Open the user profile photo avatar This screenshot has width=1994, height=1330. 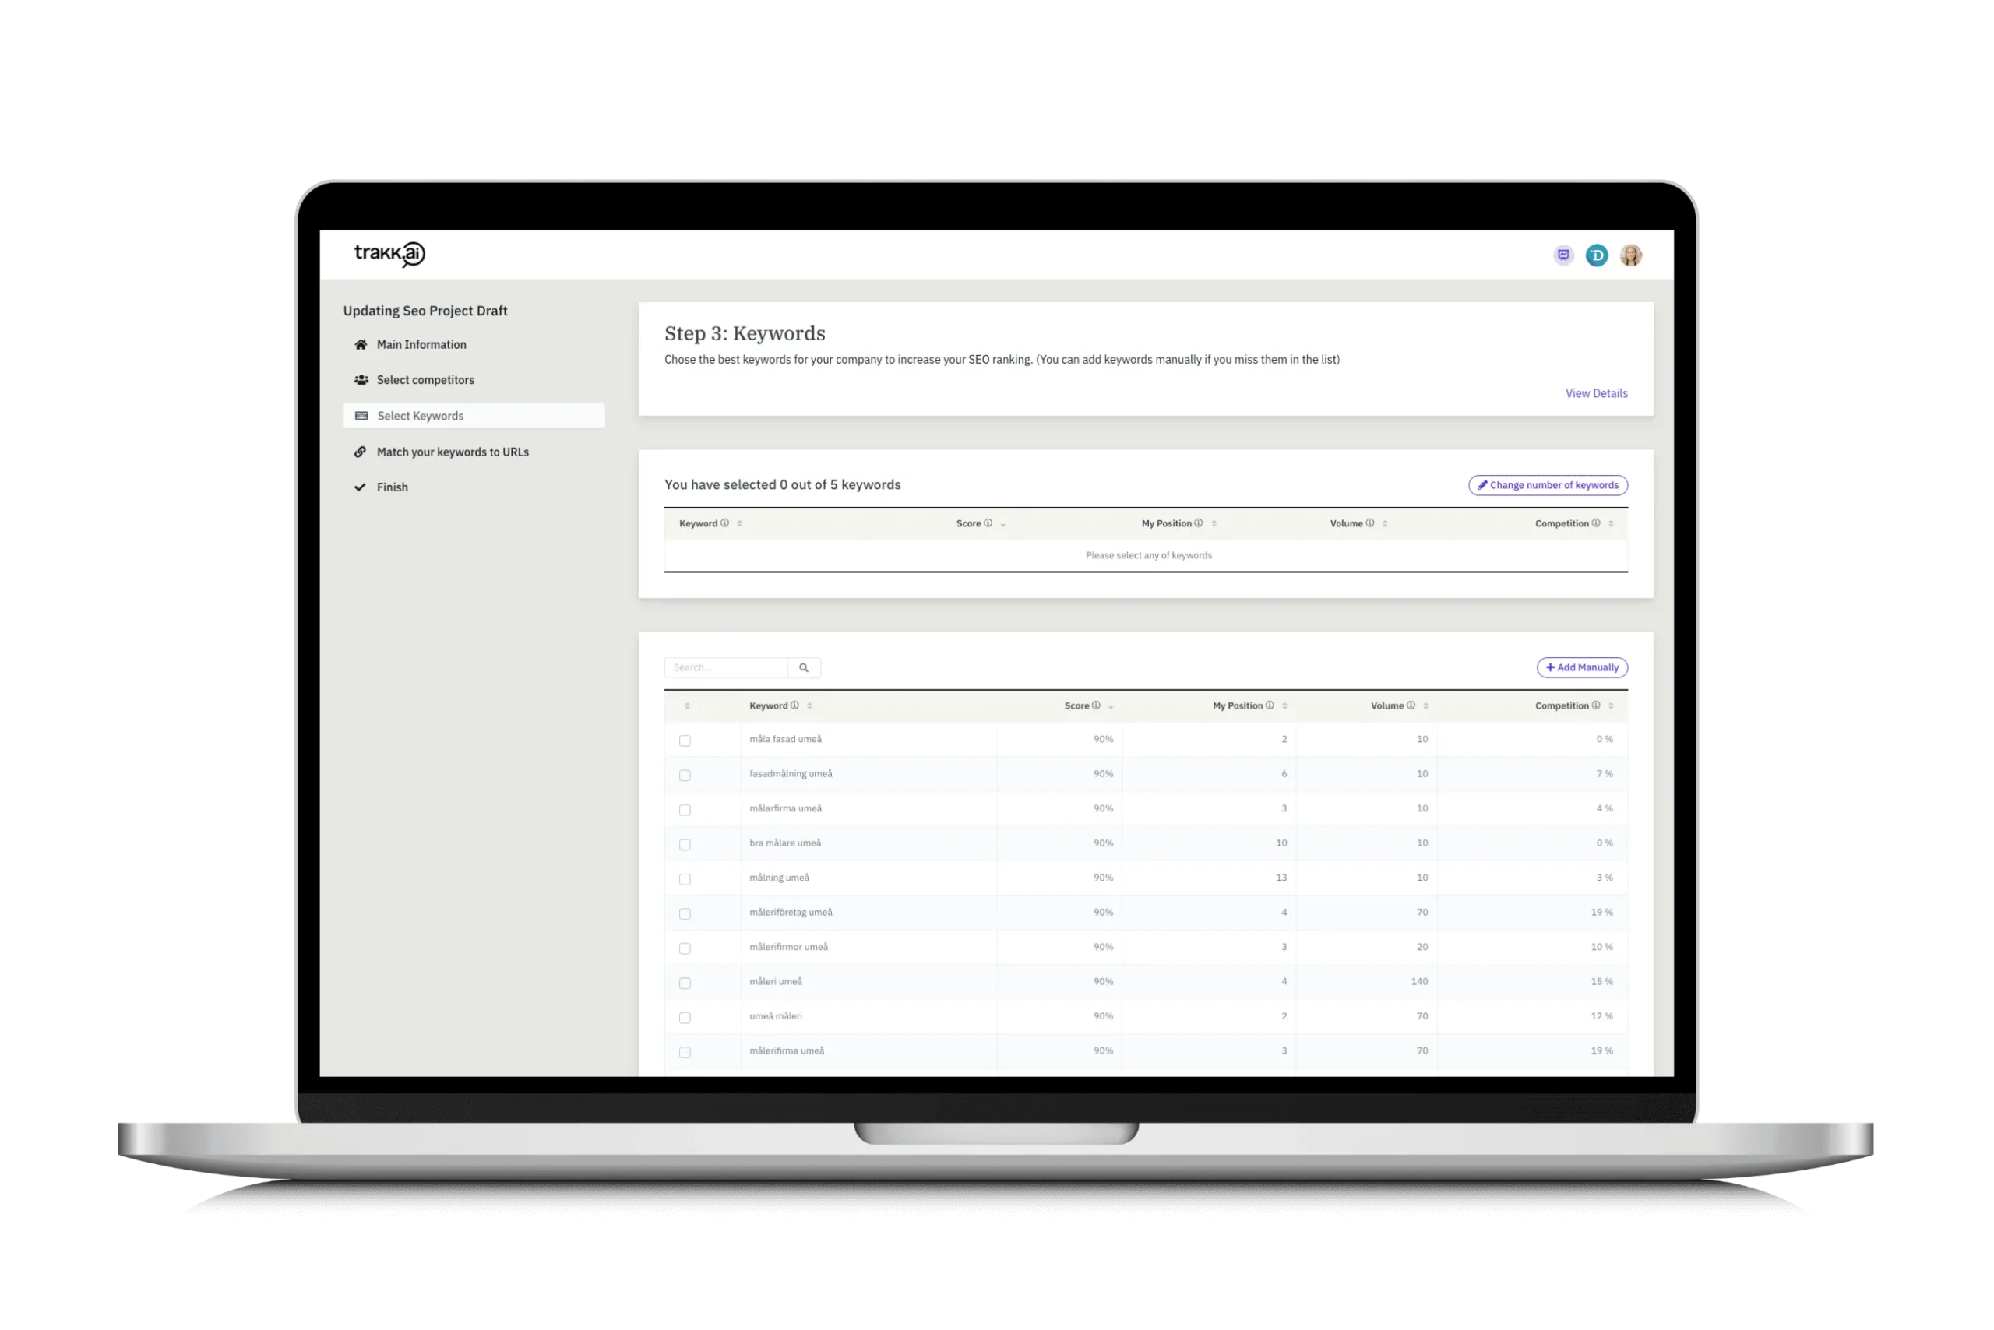(1630, 255)
